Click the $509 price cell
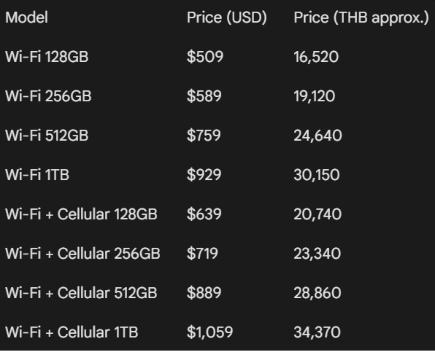Viewport: 435px width, 351px height. point(205,56)
